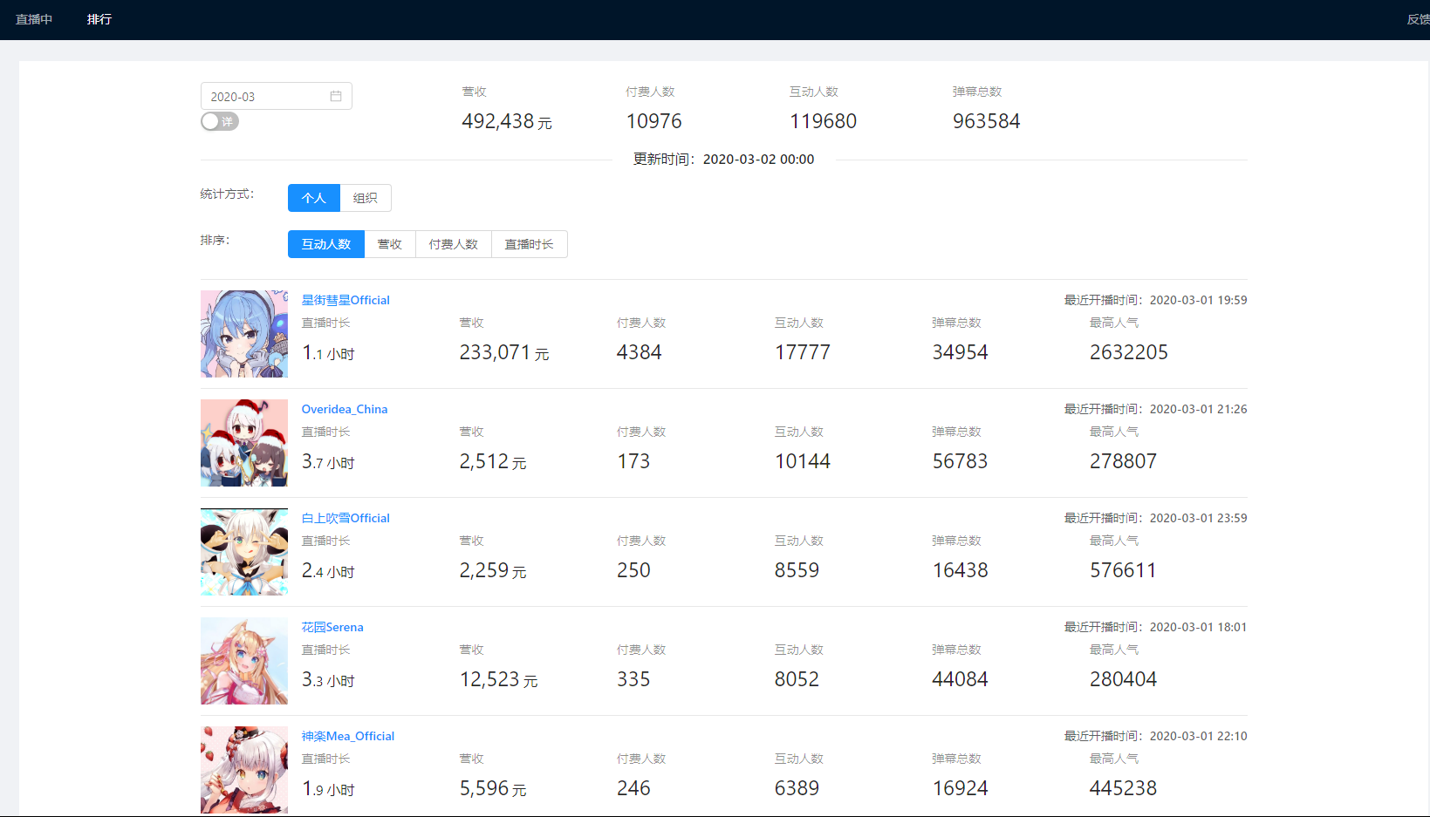The height and width of the screenshot is (817, 1430).
Task: Open 星街彗星Official profile link
Action: pos(346,300)
